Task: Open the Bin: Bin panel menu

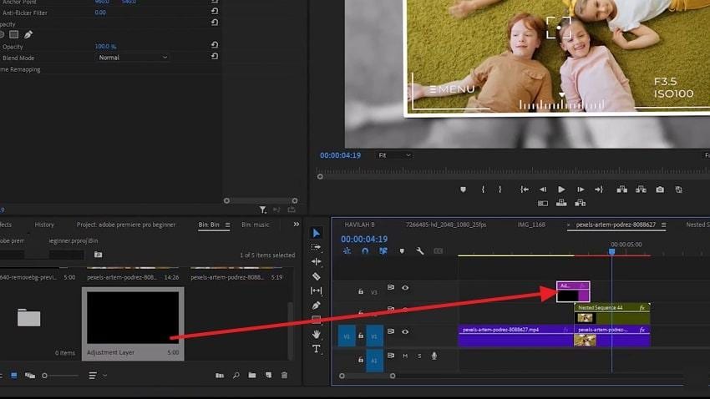Action: [x=228, y=225]
